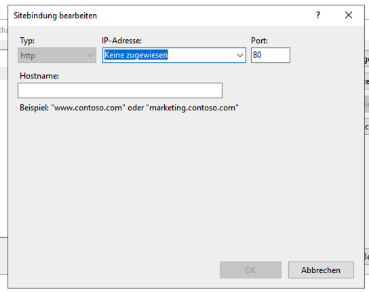Close the Sitebindung bearbeiten dialog
The image size is (369, 292).
point(349,16)
